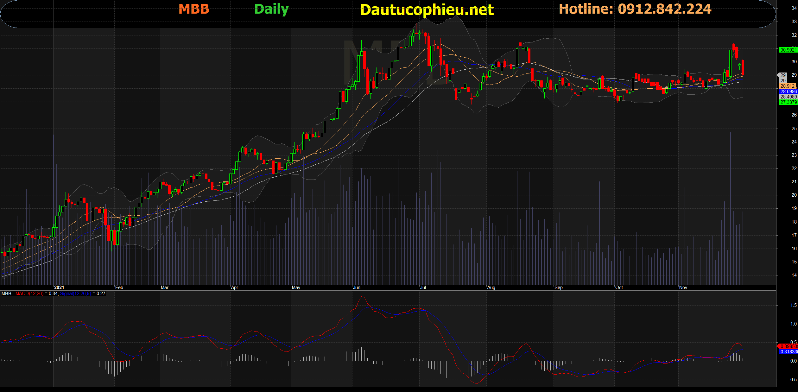Click the Apr month marker on time axis

(x=234, y=288)
